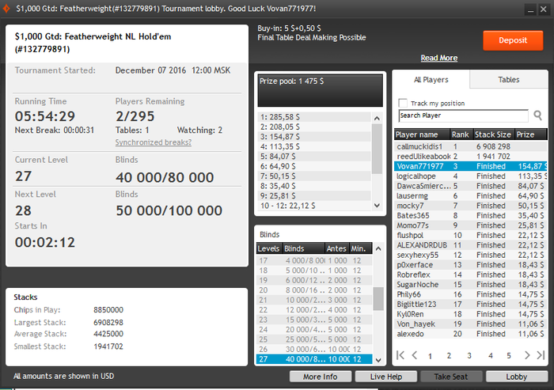Screen dimensions: 554x390
Task: Go to previous players page
Action: [415, 355]
